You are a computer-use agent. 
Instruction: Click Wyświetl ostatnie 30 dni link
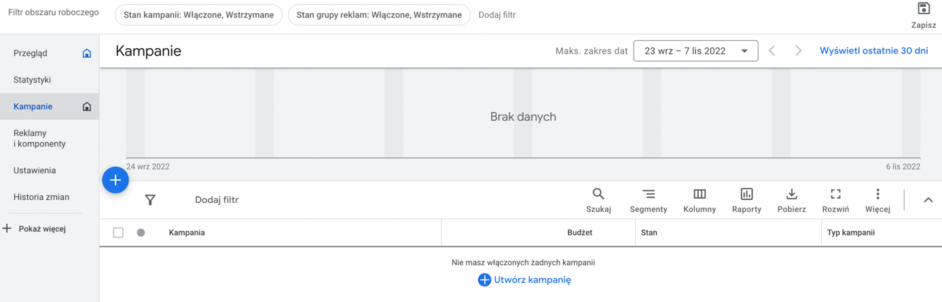(873, 51)
